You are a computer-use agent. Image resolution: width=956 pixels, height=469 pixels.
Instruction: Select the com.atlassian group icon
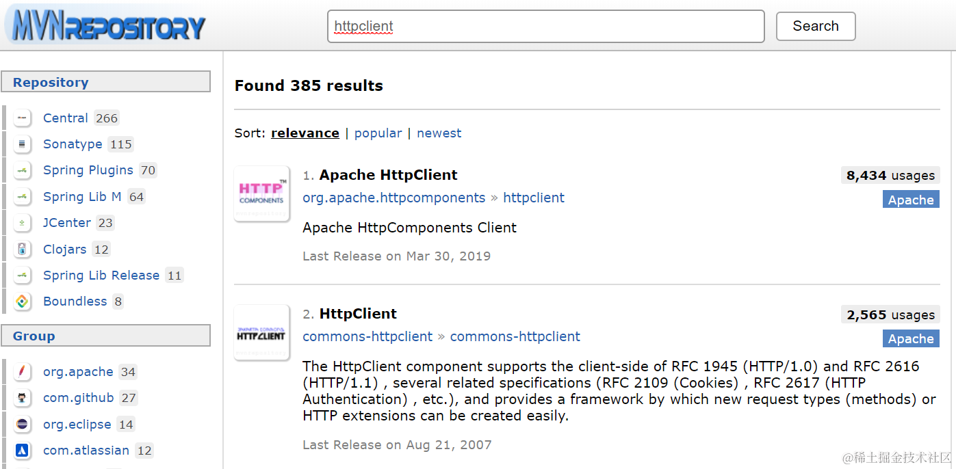[23, 451]
